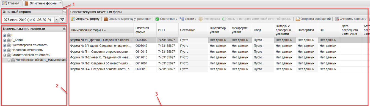Expand the 0_Копия tree node
The width and height of the screenshot is (370, 106).
[x=4, y=40]
